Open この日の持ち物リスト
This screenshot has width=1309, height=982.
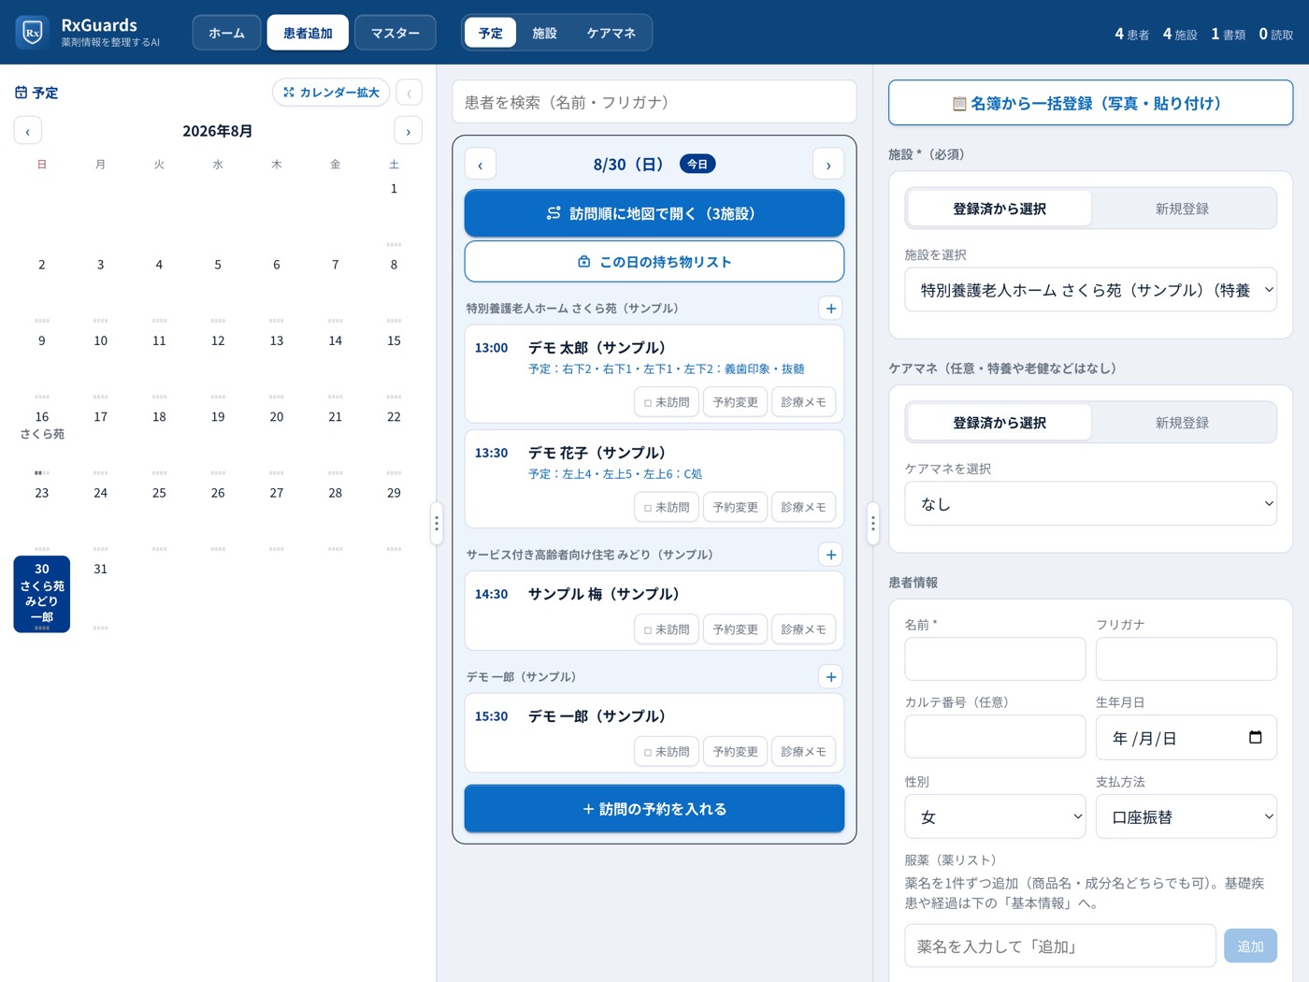(x=654, y=262)
